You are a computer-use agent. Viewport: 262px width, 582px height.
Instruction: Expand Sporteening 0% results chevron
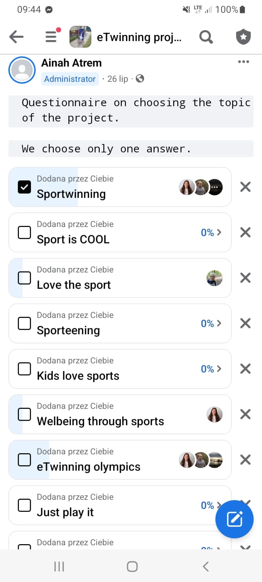click(x=211, y=323)
